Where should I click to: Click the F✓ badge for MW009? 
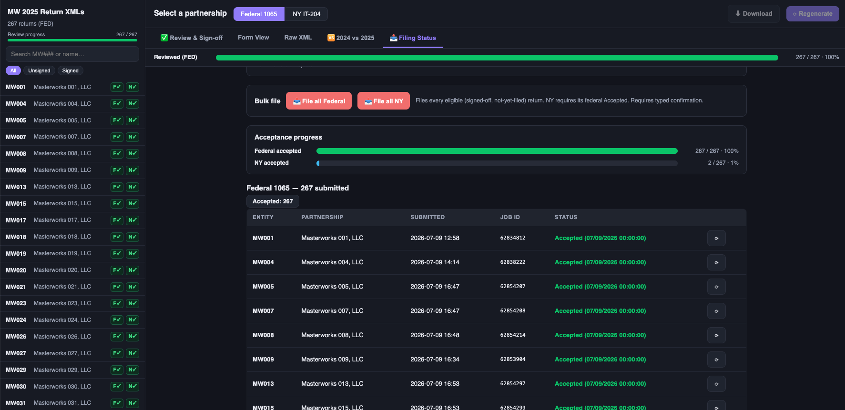click(x=117, y=170)
